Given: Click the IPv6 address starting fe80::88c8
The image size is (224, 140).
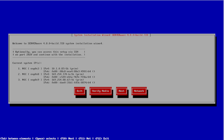Looking at the screenshot, I should (x=69, y=71).
